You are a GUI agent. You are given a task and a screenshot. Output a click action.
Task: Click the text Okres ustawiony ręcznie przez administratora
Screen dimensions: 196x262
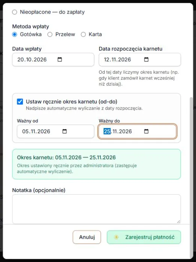(x=77, y=168)
